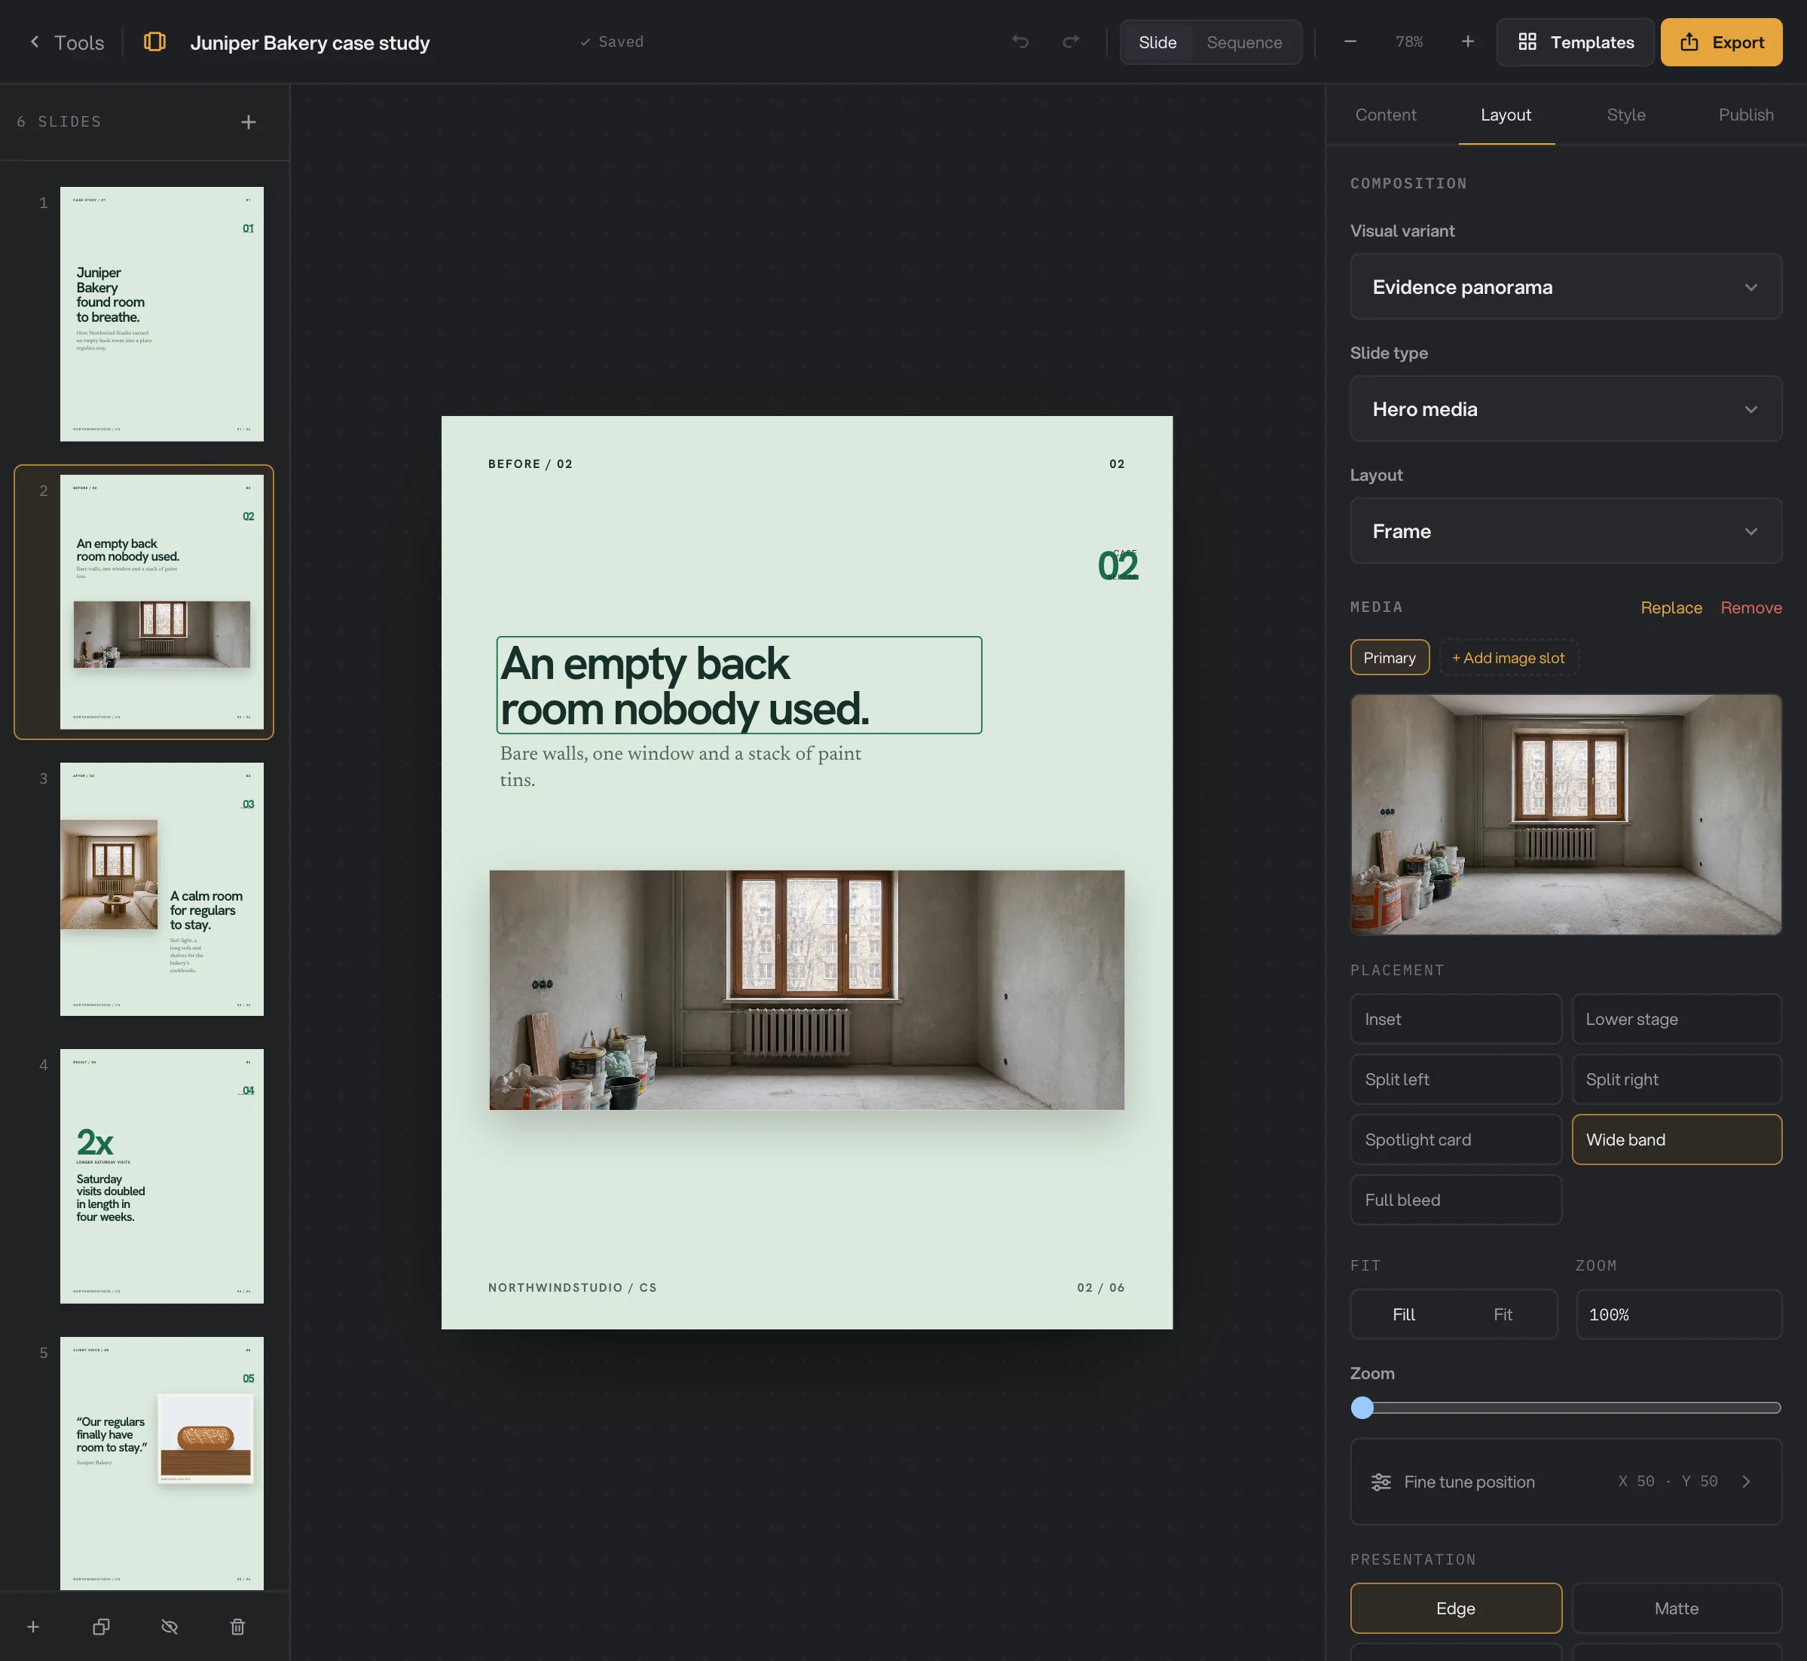Select slide 4 thumbnail
The image size is (1807, 1661).
[x=162, y=1176]
